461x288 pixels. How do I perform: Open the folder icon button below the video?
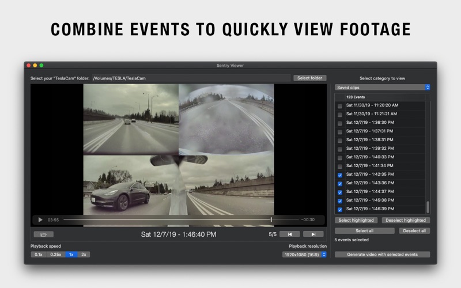[44, 234]
